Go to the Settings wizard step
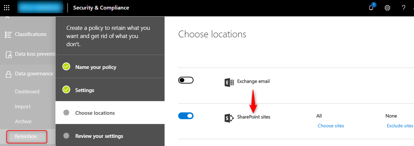Viewport: 414px width, 146px height. 85,90
